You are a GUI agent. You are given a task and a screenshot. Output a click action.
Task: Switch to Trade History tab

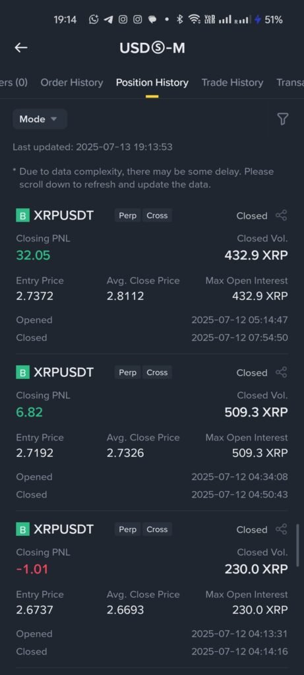click(232, 82)
